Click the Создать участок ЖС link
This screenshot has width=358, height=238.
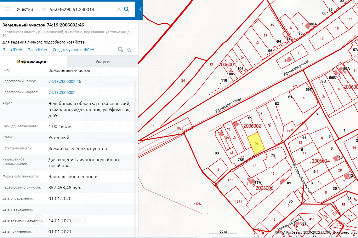point(73,49)
